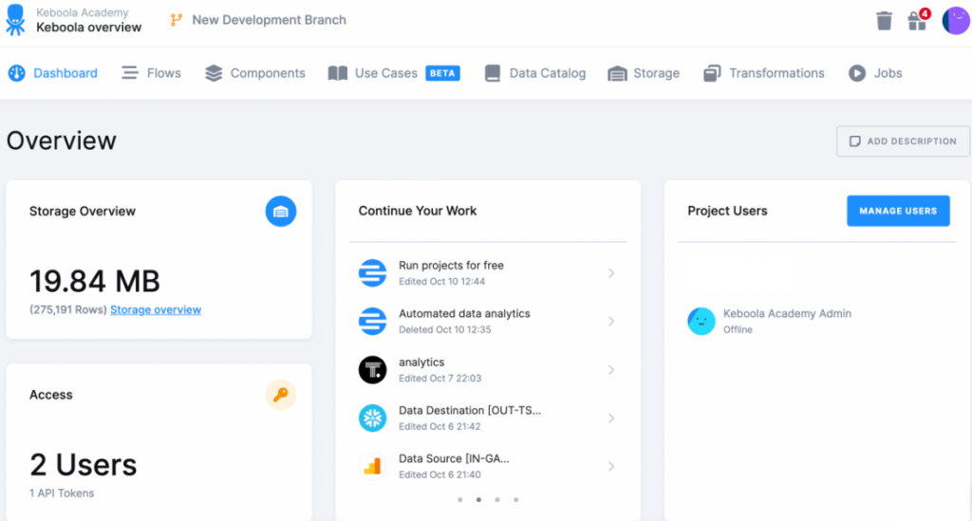Click the (275,191 Rows) text
The height and width of the screenshot is (521, 972).
68,309
